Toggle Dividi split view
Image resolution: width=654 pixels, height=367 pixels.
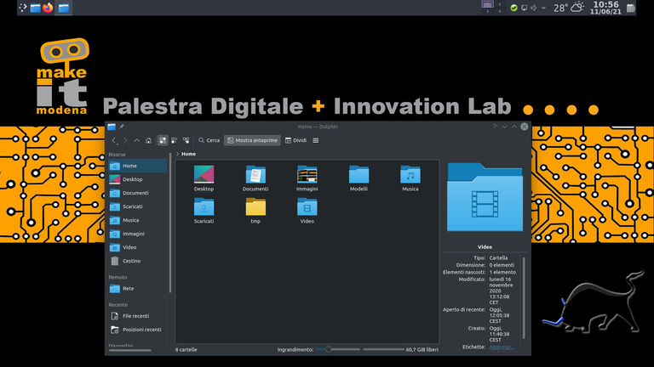[294, 140]
